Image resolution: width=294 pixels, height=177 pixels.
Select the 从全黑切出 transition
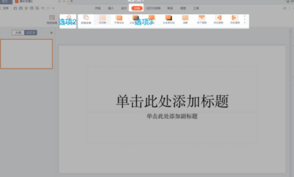[169, 20]
